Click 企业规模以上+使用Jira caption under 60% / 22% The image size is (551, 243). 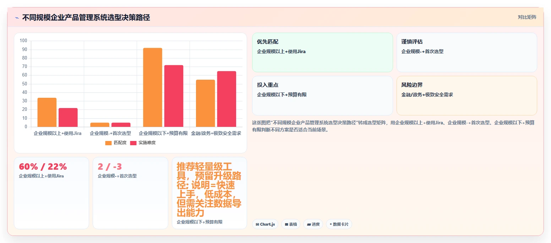(41, 176)
